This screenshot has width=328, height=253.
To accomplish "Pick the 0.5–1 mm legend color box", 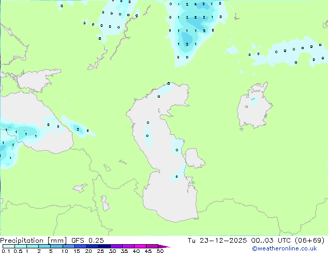I will [21, 246].
